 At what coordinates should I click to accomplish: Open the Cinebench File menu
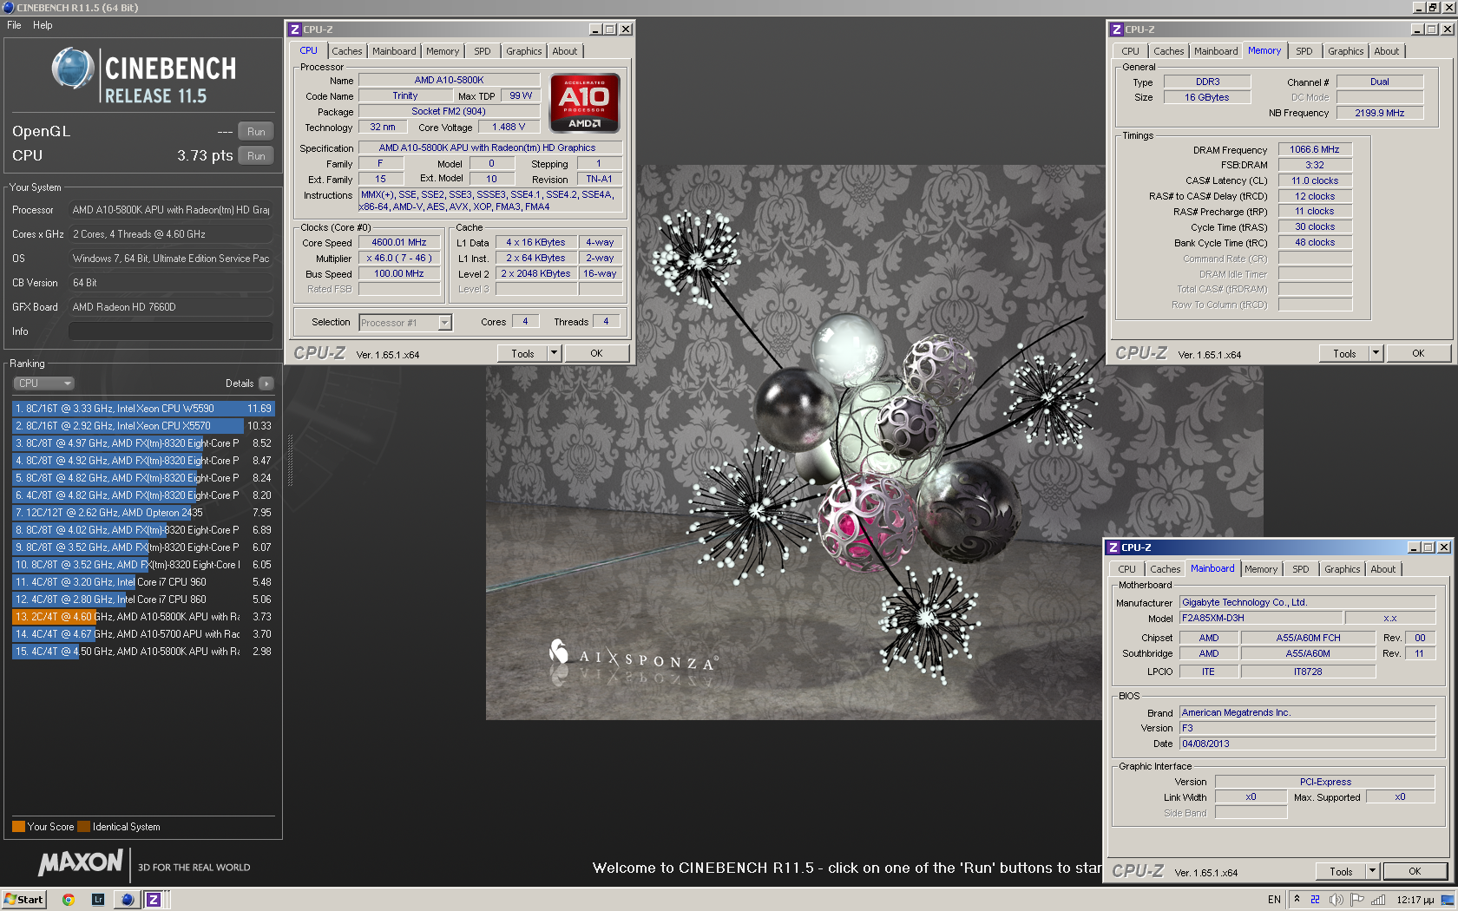point(14,25)
